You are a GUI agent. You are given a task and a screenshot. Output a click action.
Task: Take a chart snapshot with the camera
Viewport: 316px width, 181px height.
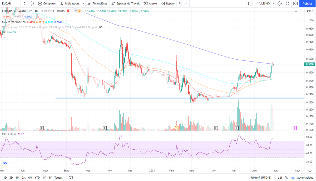click(x=295, y=4)
